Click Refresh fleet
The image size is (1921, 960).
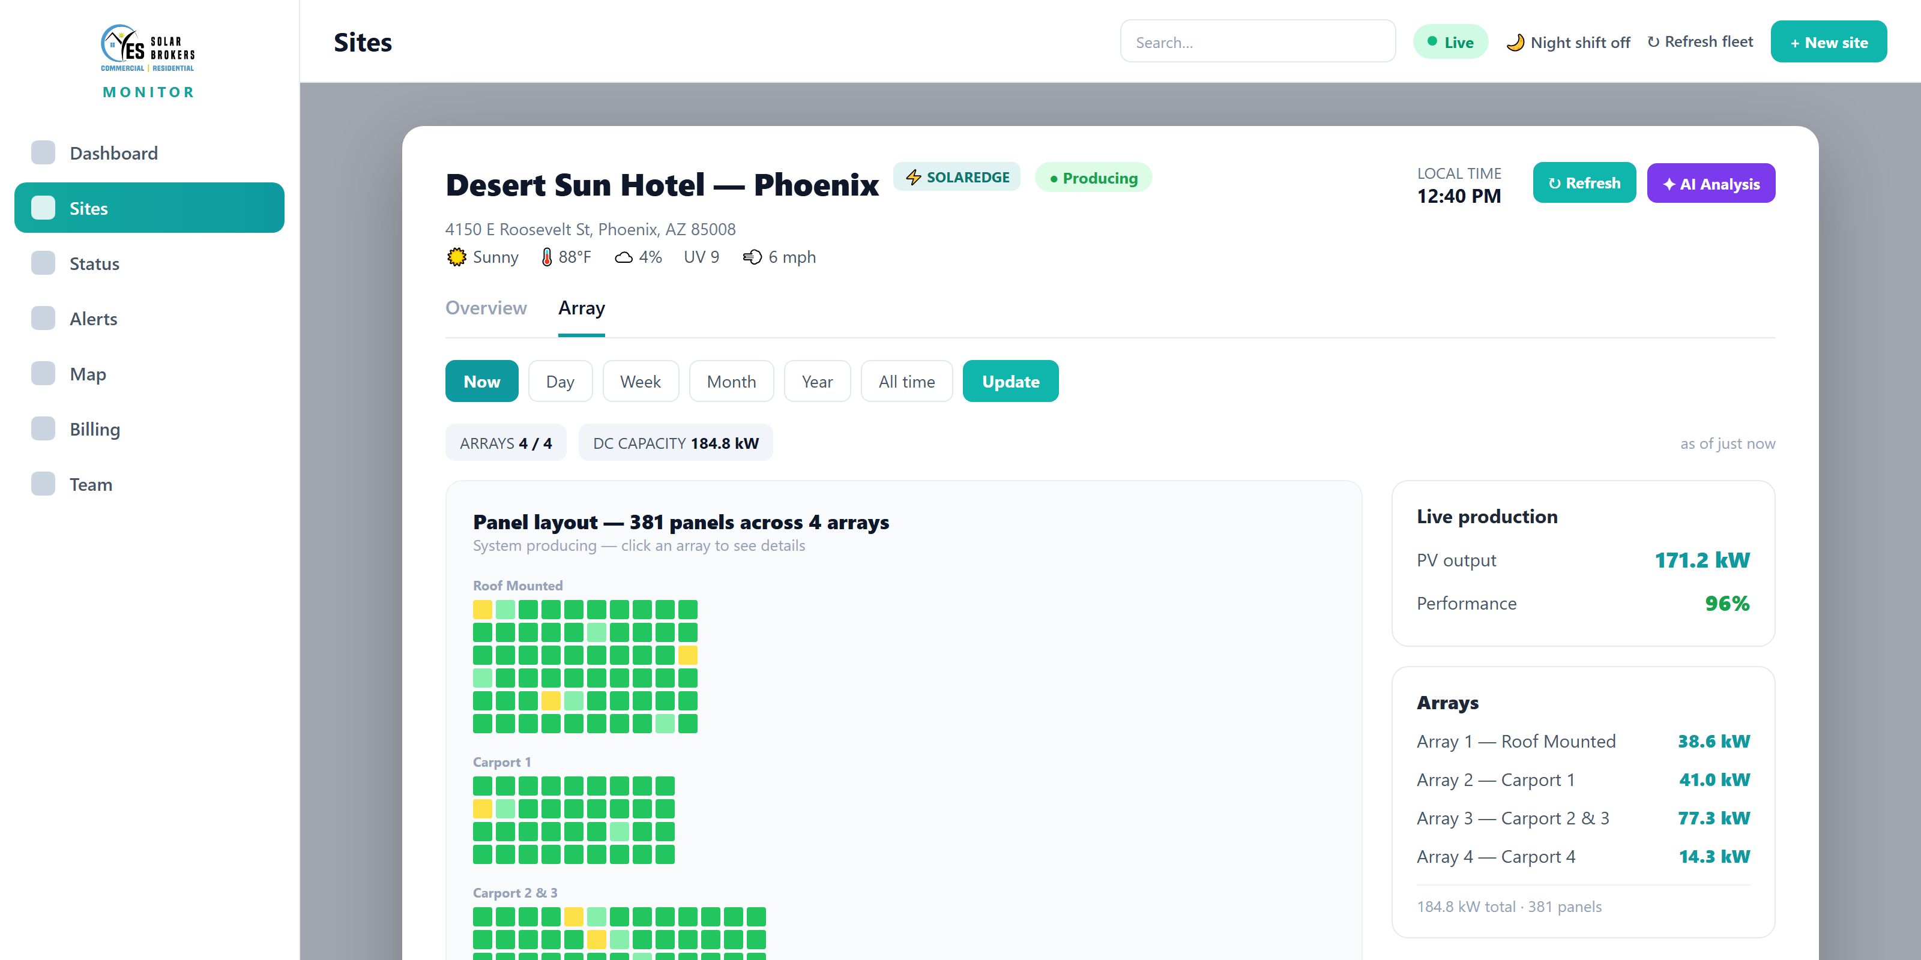coord(1699,42)
